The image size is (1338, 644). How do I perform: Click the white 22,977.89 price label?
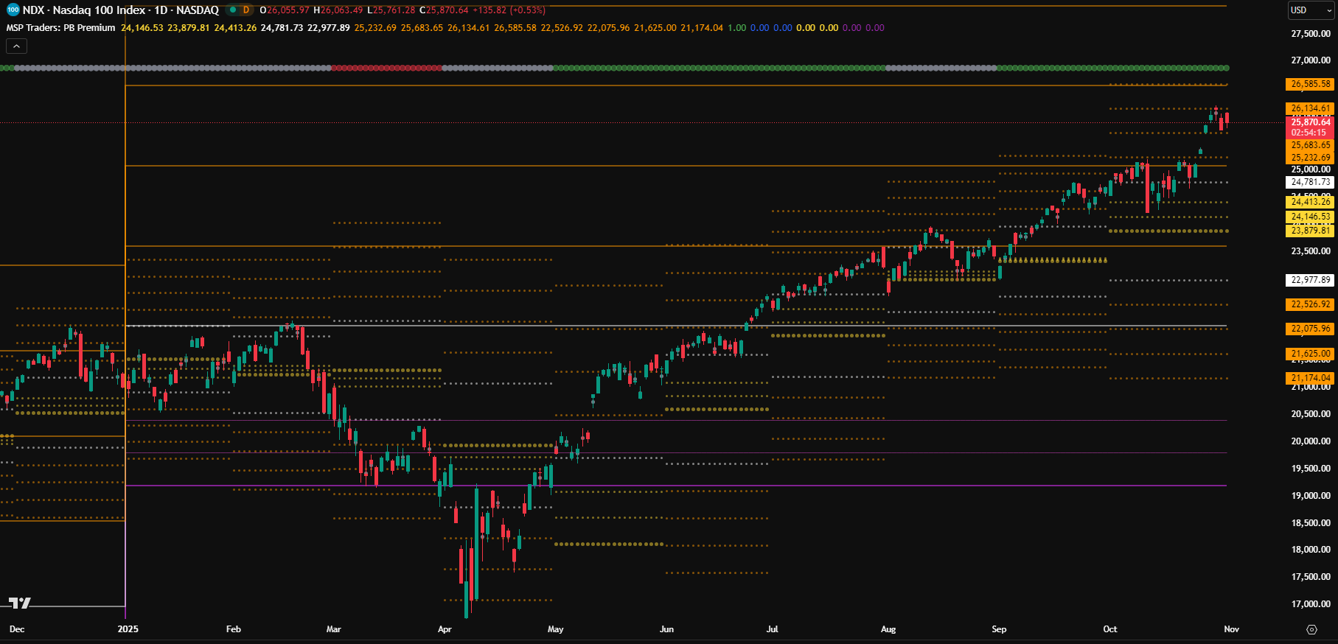(1311, 280)
